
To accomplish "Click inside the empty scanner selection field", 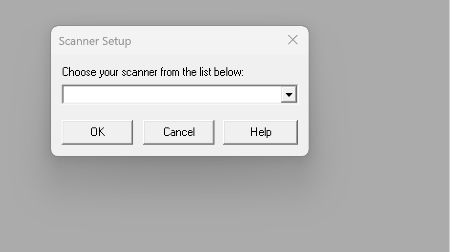I will click(172, 94).
